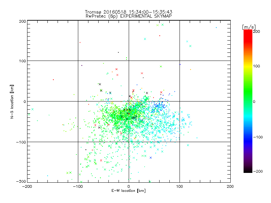The image size is (271, 203).
Task: Click the y-axis tick label '200'
Action: pos(22,21)
